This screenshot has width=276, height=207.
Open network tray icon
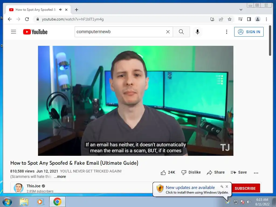pyautogui.click(x=236, y=202)
